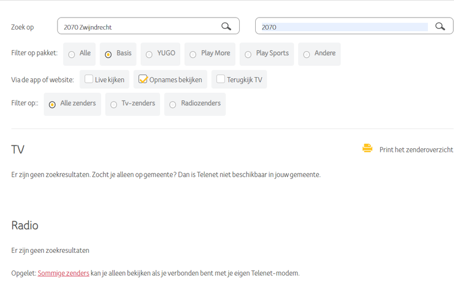The height and width of the screenshot is (287, 454).
Task: Tick the Terugkijk TV checkbox
Action: pyautogui.click(x=220, y=80)
